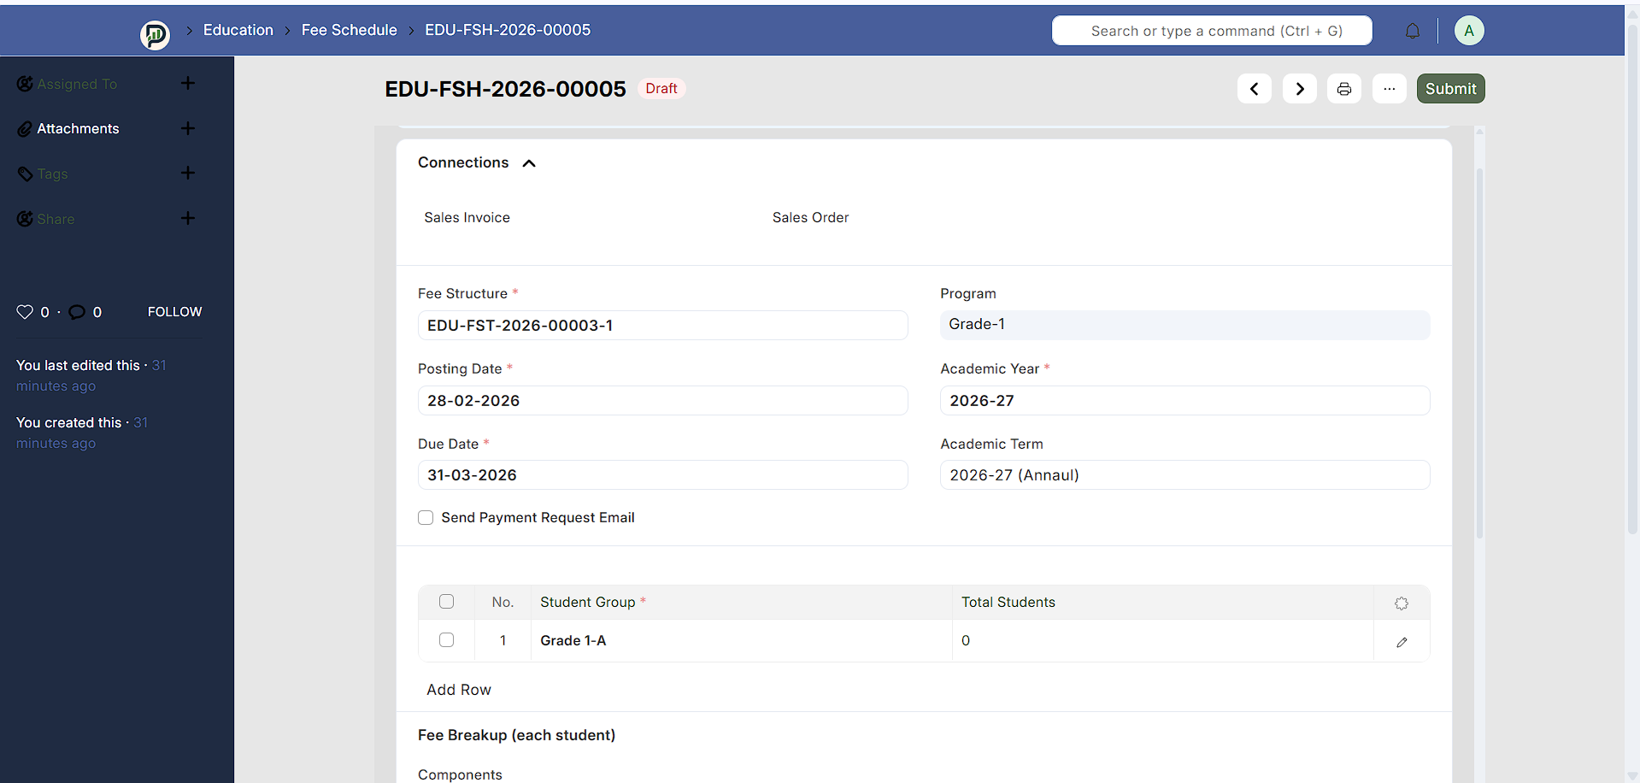Submit the fee schedule document
Image resolution: width=1640 pixels, height=783 pixels.
(x=1450, y=89)
